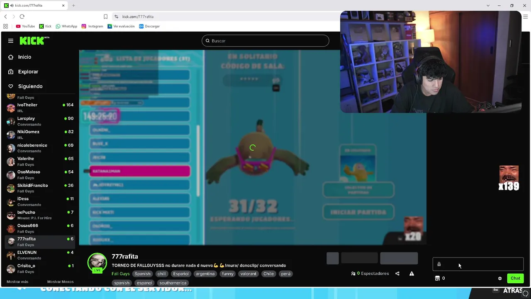531x299 pixels.
Task: Open OsoMaloso channel in sidebar
Action: tap(40, 175)
